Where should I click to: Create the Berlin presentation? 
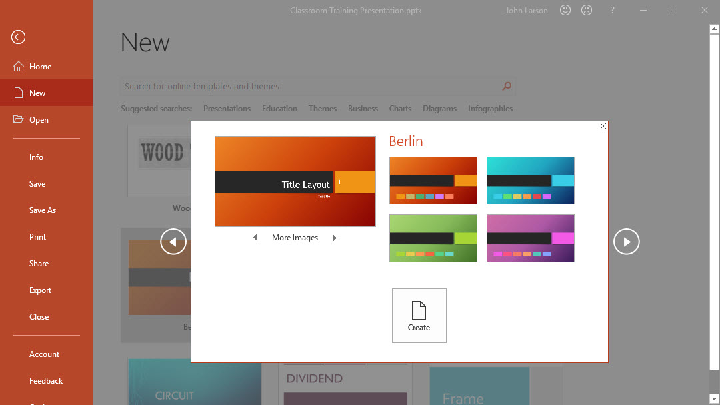coord(419,316)
